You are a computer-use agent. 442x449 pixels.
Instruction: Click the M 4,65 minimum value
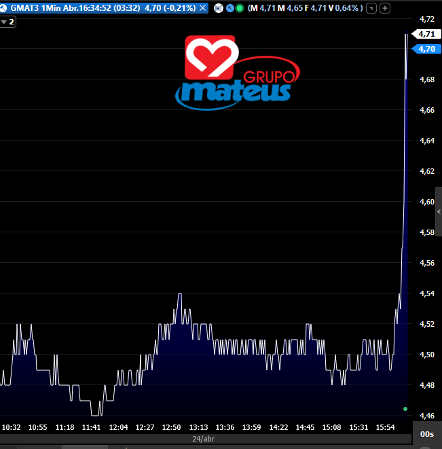point(290,8)
